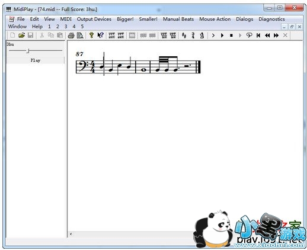The height and width of the screenshot is (250, 307).
Task: Click the staff-lines icon right of the help icons
Action: (111, 36)
